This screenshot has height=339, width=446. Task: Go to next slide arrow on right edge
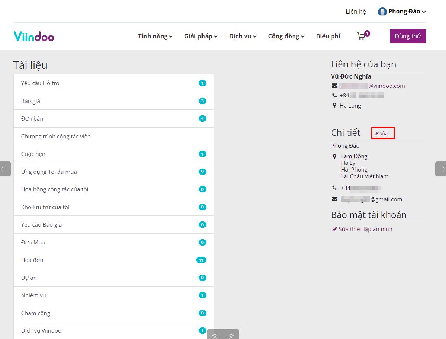click(x=441, y=169)
